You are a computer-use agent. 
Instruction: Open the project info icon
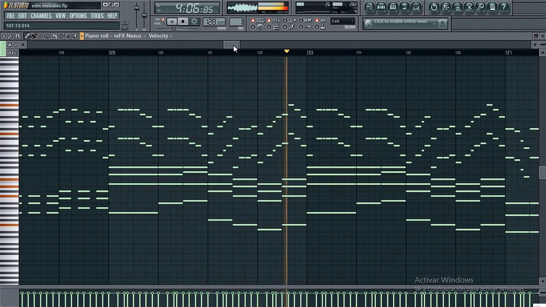pyautogui.click(x=492, y=7)
